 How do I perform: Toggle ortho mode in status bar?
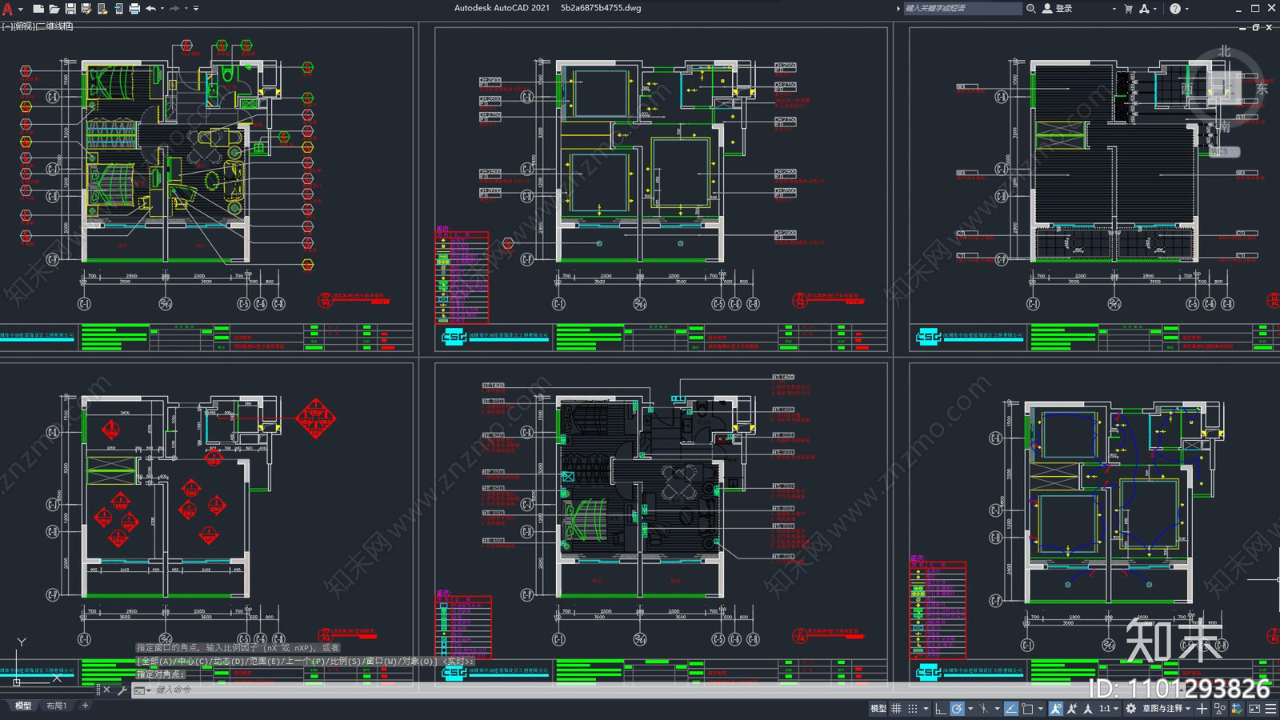pos(941,709)
